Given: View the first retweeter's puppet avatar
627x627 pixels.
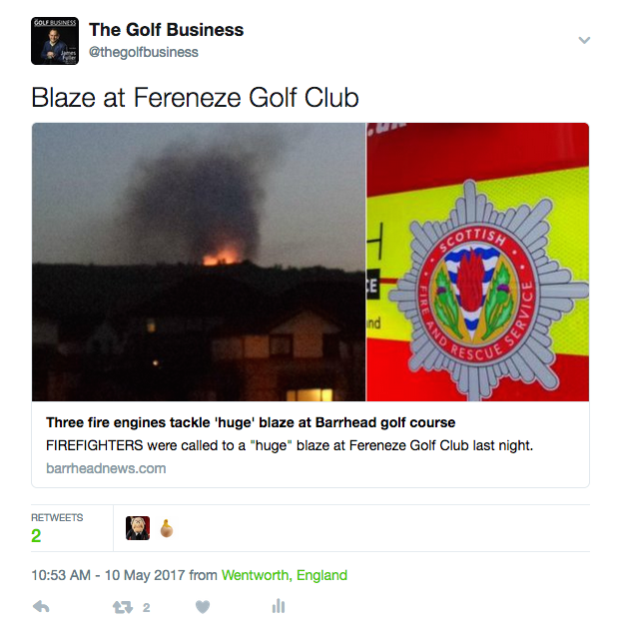Looking at the screenshot, I should [x=138, y=528].
